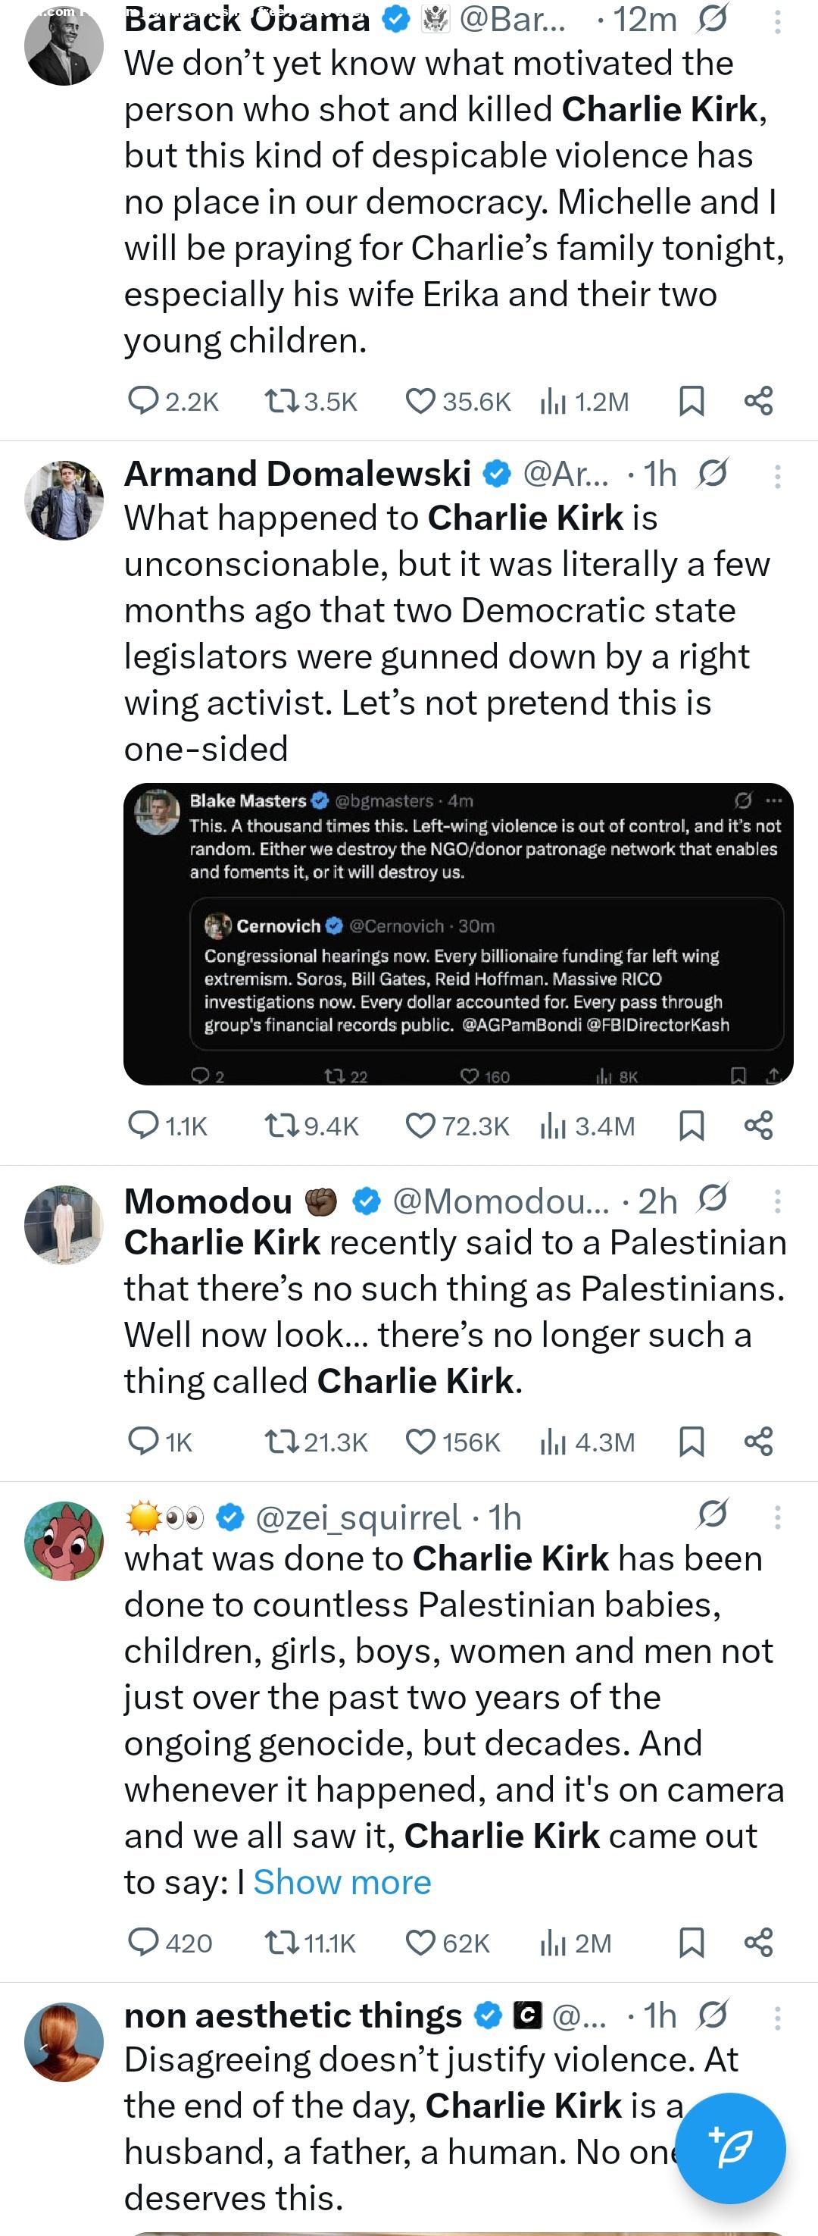The height and width of the screenshot is (2236, 818).
Task: Expand zei_squirrel post with Show more
Action: coord(342,1882)
